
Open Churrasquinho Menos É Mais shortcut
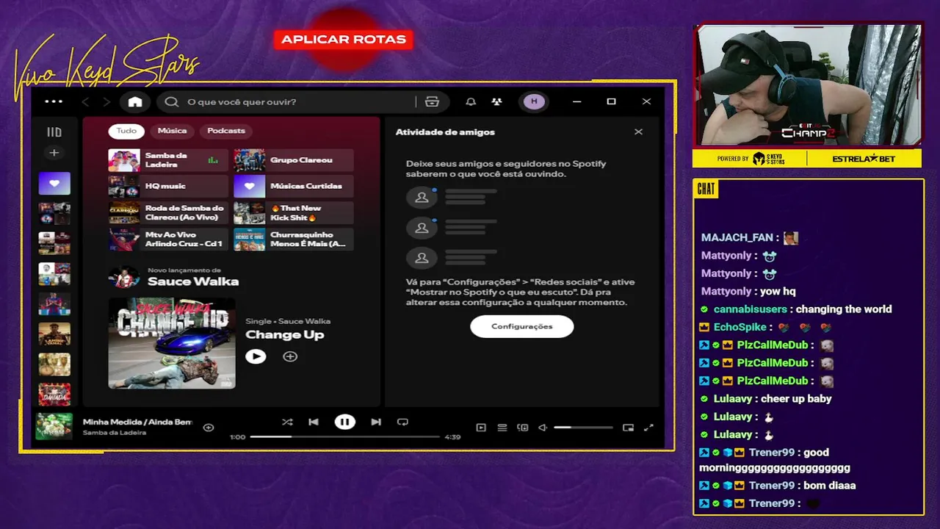294,240
